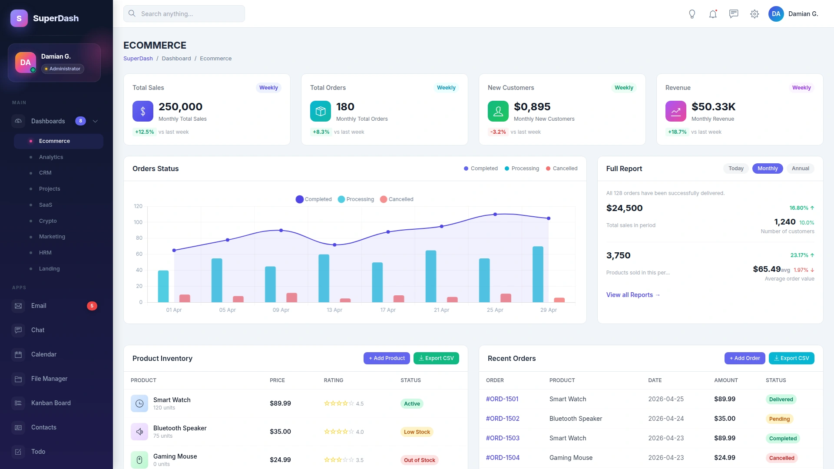Select the Monthly report period

768,168
